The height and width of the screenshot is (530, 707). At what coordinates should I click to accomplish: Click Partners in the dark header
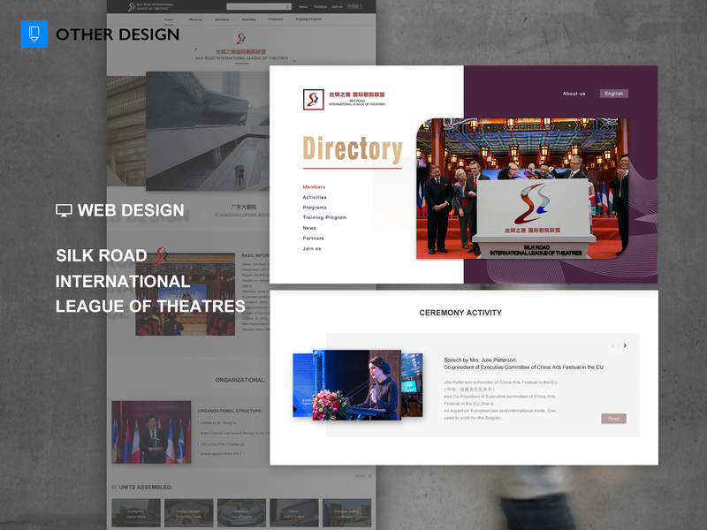[320, 7]
